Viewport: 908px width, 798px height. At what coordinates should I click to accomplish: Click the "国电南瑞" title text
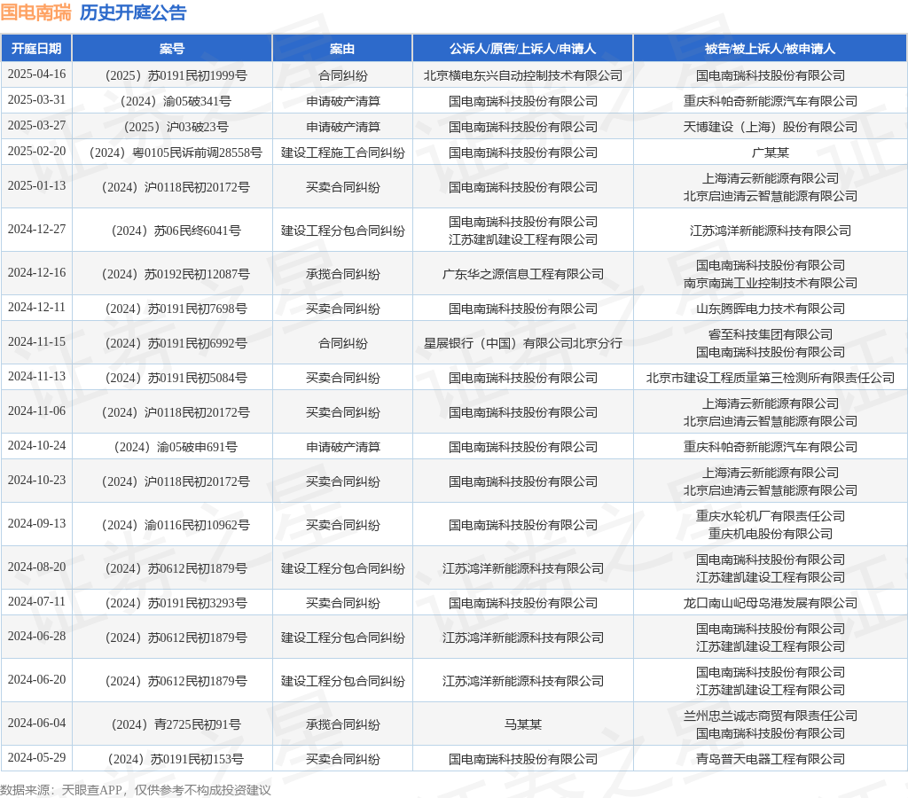(x=35, y=12)
